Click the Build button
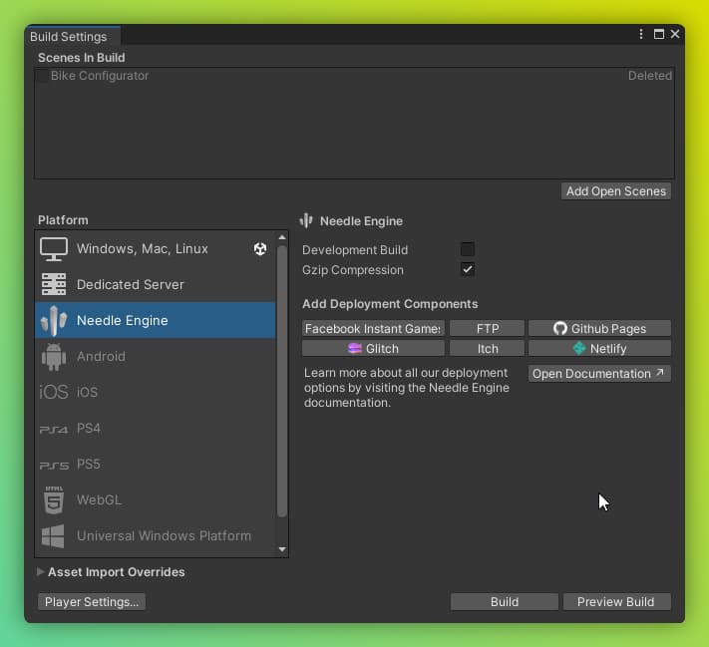The image size is (709, 647). 505,602
